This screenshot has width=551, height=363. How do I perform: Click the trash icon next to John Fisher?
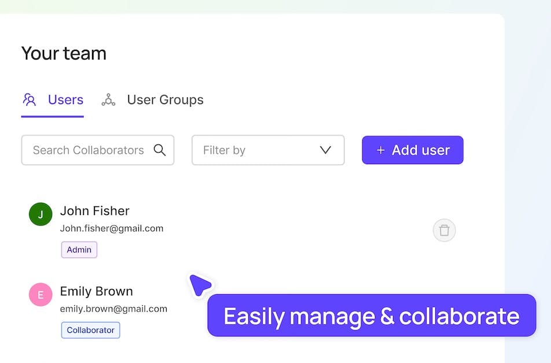(x=444, y=230)
